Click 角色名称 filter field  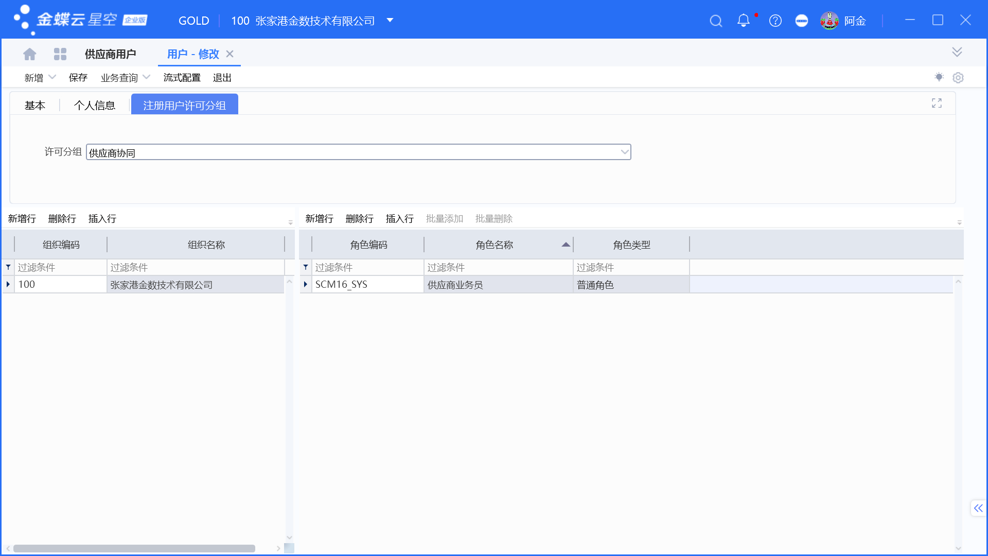(x=499, y=267)
